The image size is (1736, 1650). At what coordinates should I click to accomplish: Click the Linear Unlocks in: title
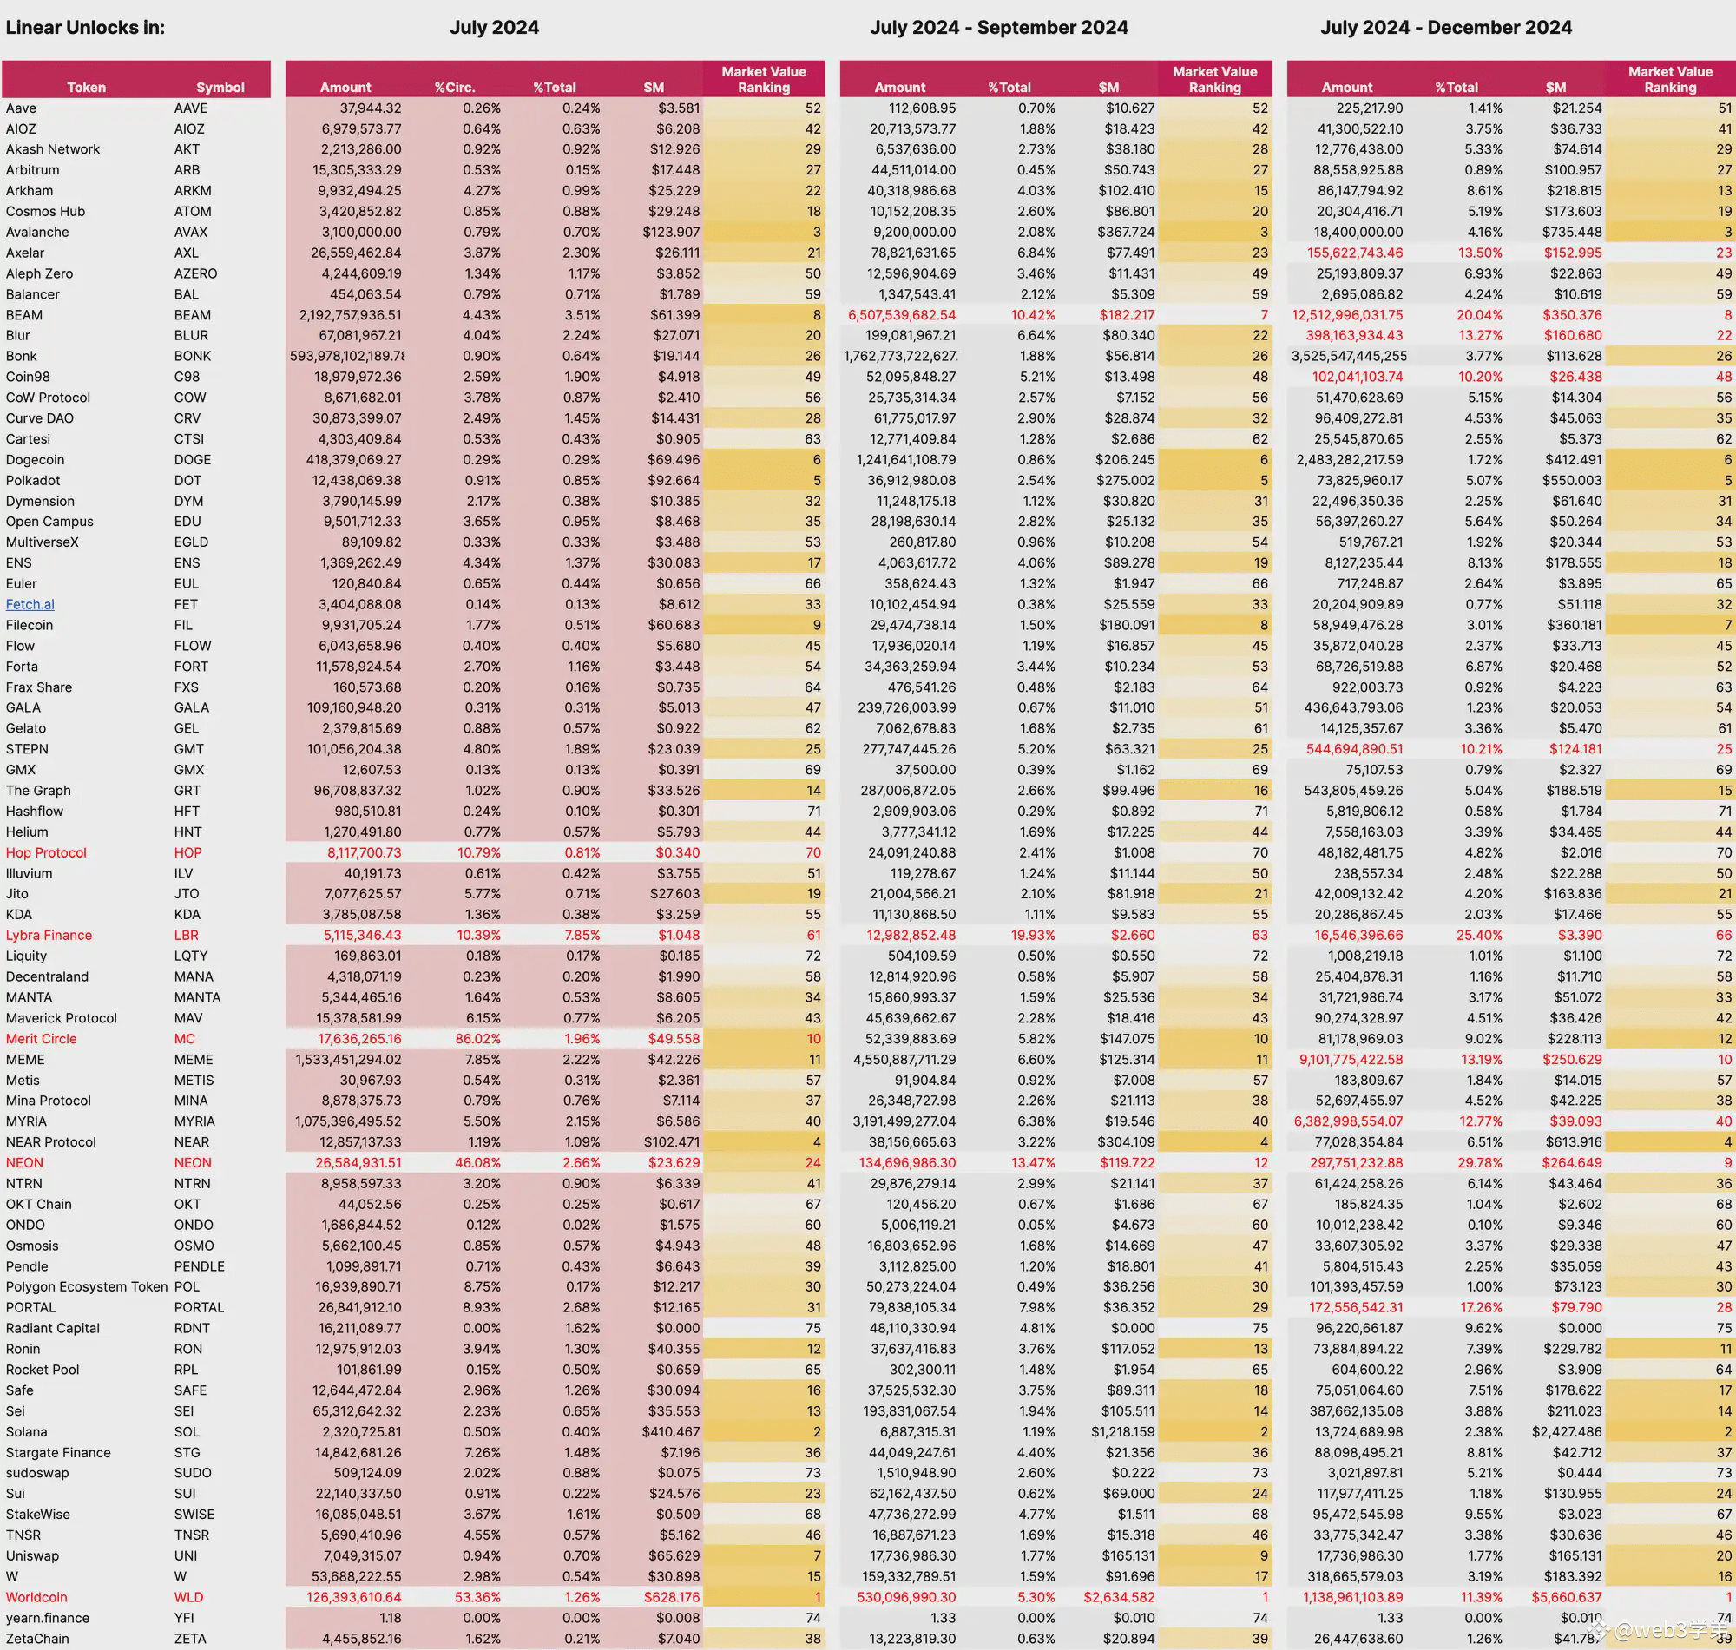click(85, 27)
